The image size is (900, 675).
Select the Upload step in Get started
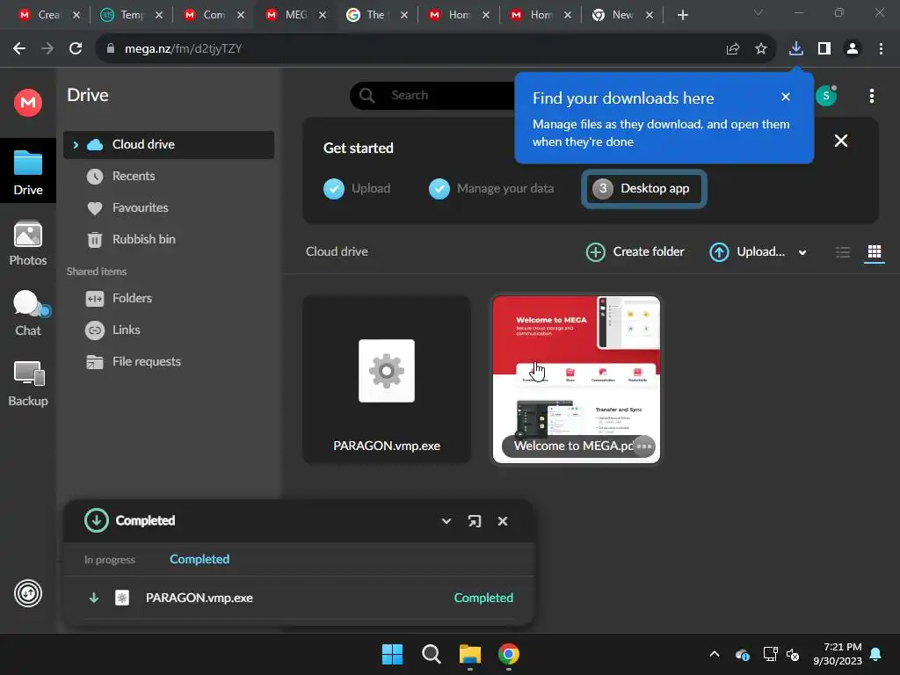click(357, 189)
